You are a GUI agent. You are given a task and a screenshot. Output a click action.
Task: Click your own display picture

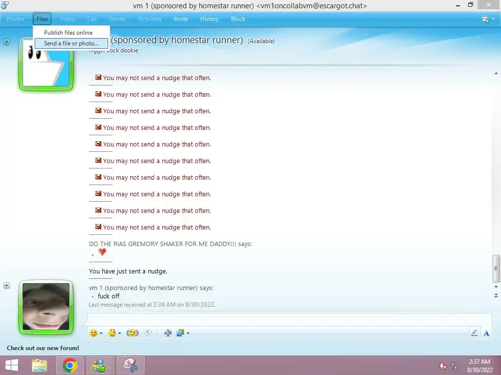(46, 307)
